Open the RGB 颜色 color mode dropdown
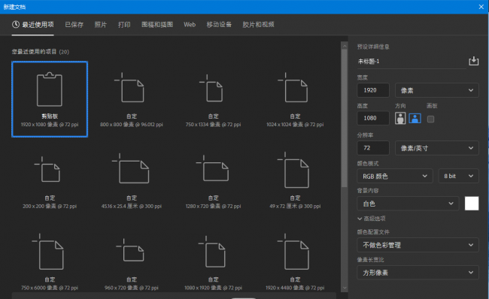This screenshot has height=299, width=489. tap(395, 176)
